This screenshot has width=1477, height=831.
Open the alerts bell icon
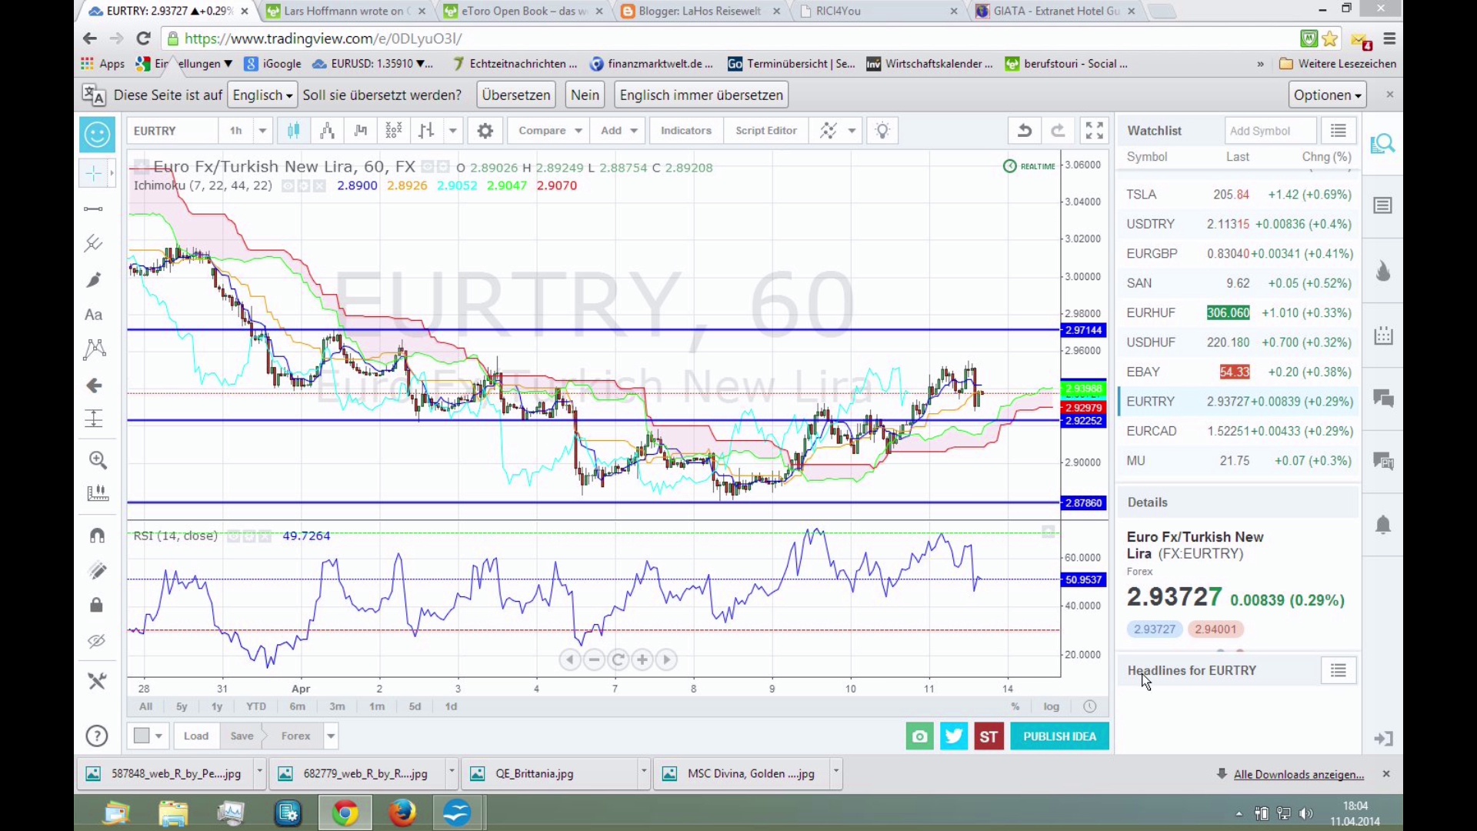[1383, 526]
